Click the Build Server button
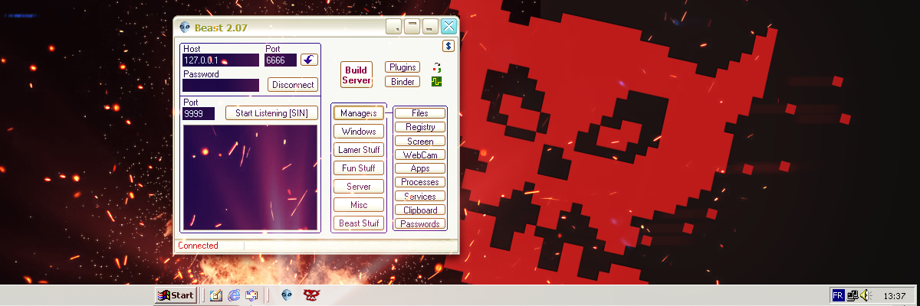The image size is (920, 306). pyautogui.click(x=356, y=75)
